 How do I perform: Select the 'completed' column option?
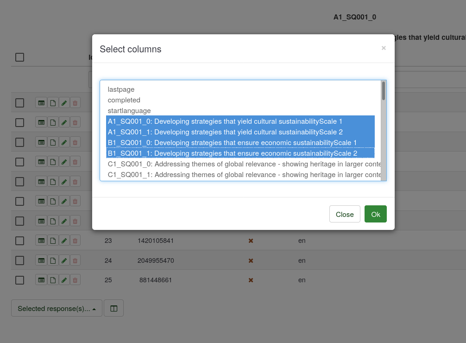click(124, 100)
